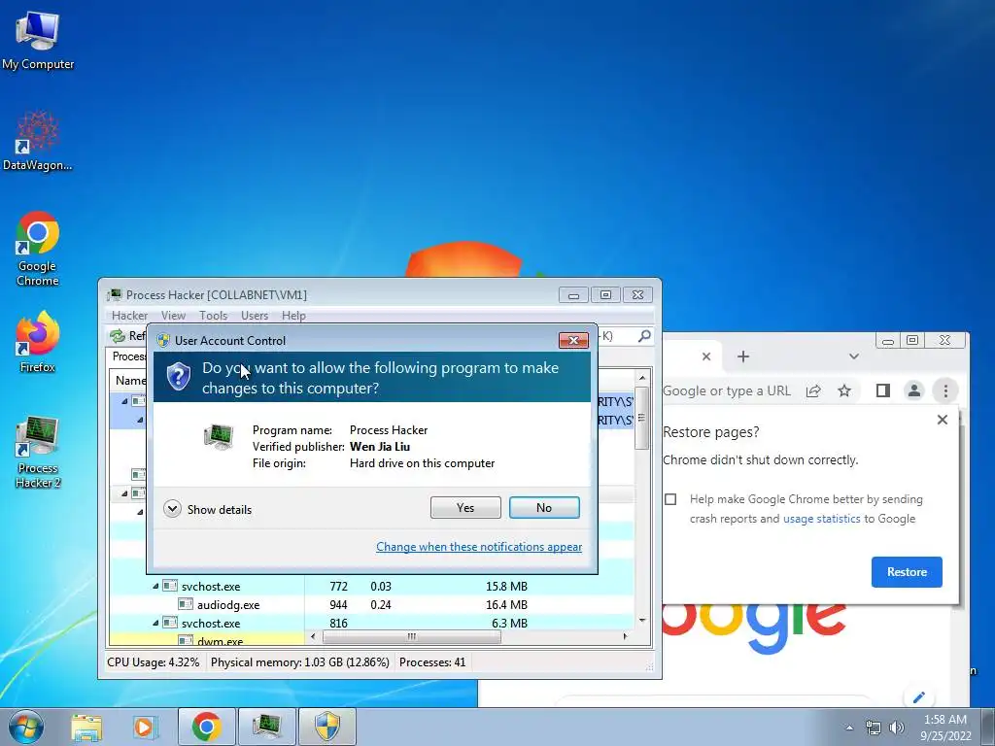Expand Show details in UAC dialog
Screen dimensions: 995x746
(x=208, y=509)
